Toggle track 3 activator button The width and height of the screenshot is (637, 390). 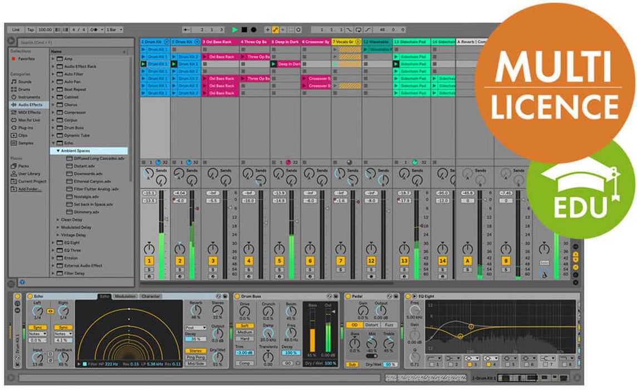[213, 261]
